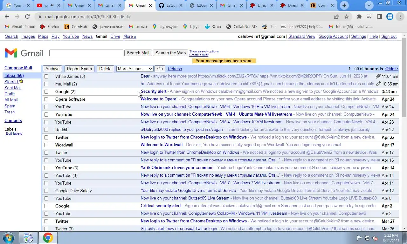Click the Delete button
This screenshot has width=407, height=244.
[105, 69]
